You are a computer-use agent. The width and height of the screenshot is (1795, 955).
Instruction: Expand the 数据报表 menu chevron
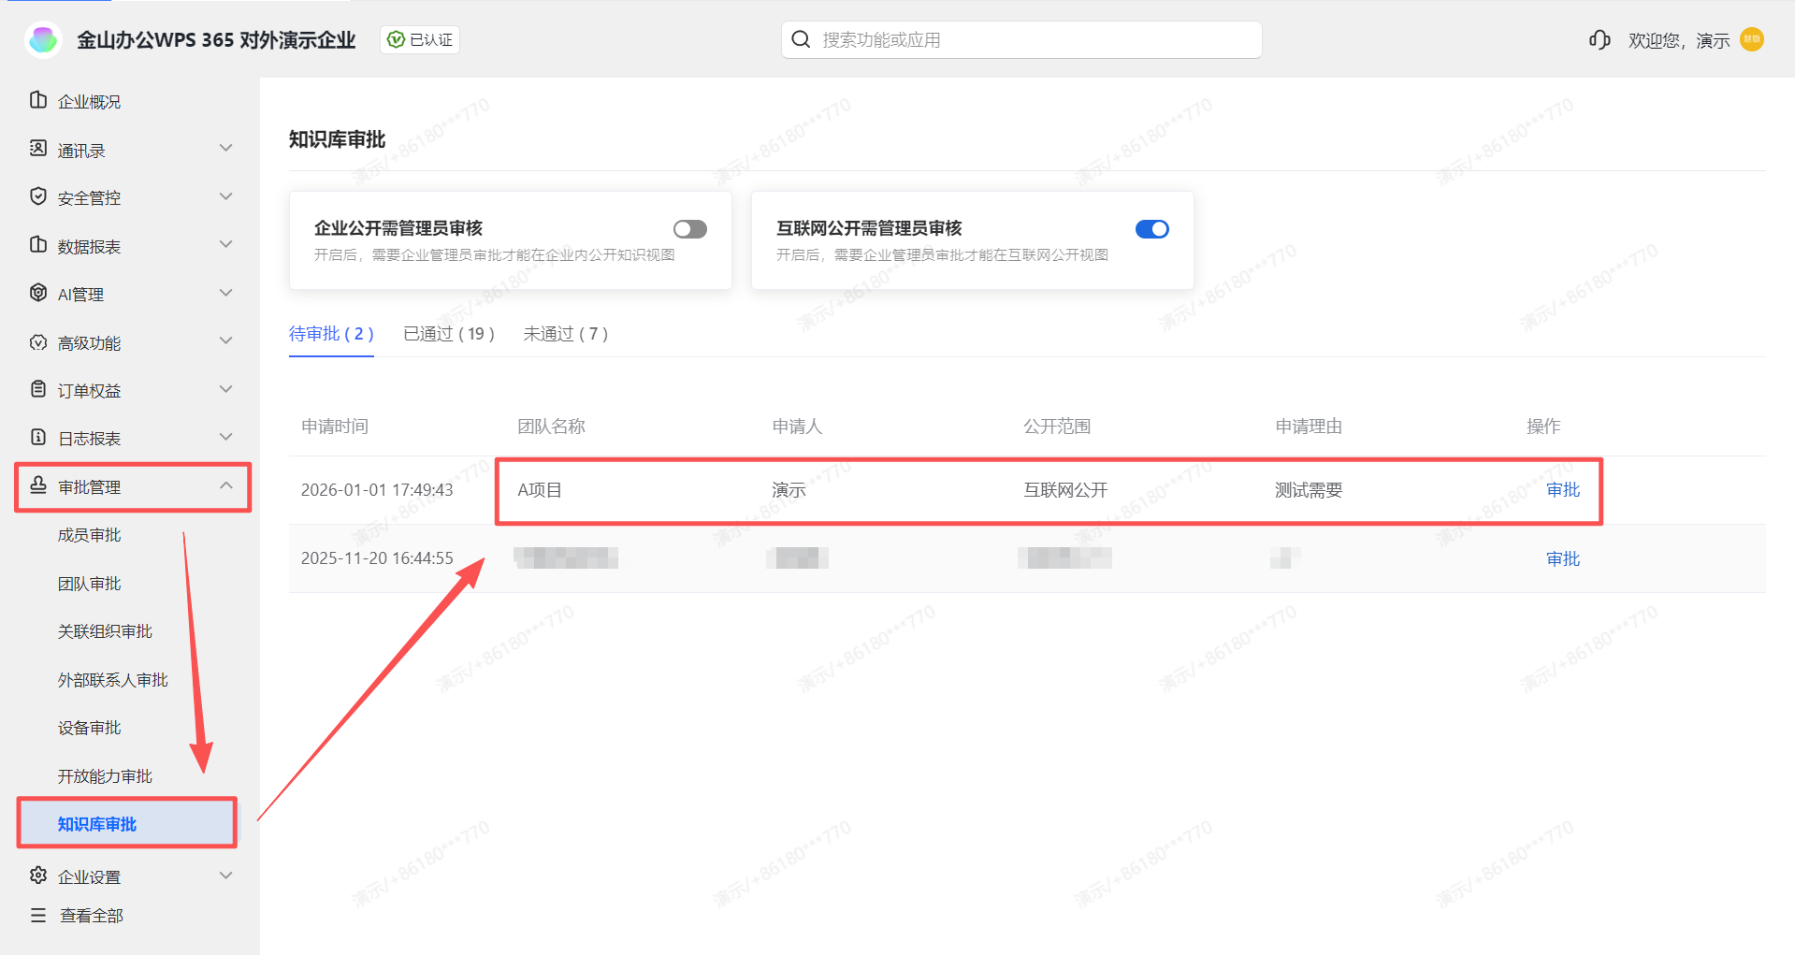[x=225, y=245]
